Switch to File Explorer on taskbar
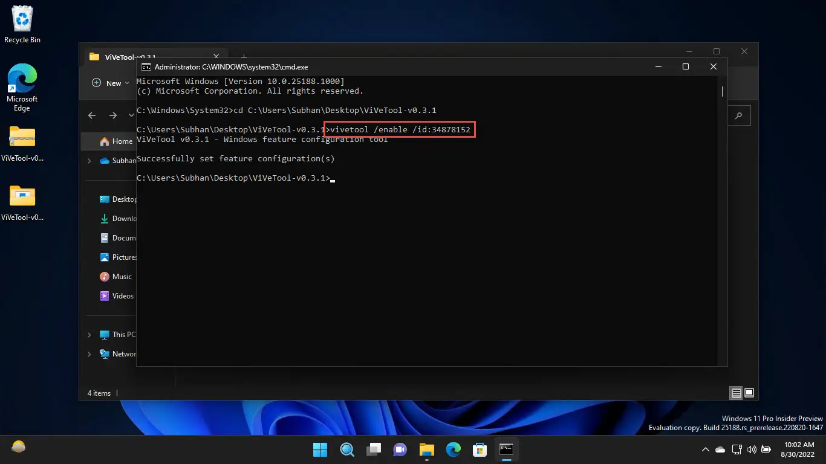826x464 pixels. 427,449
